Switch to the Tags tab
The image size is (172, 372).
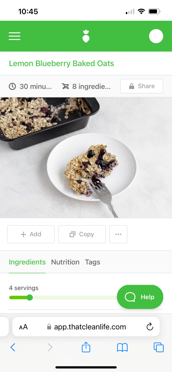coord(92,262)
